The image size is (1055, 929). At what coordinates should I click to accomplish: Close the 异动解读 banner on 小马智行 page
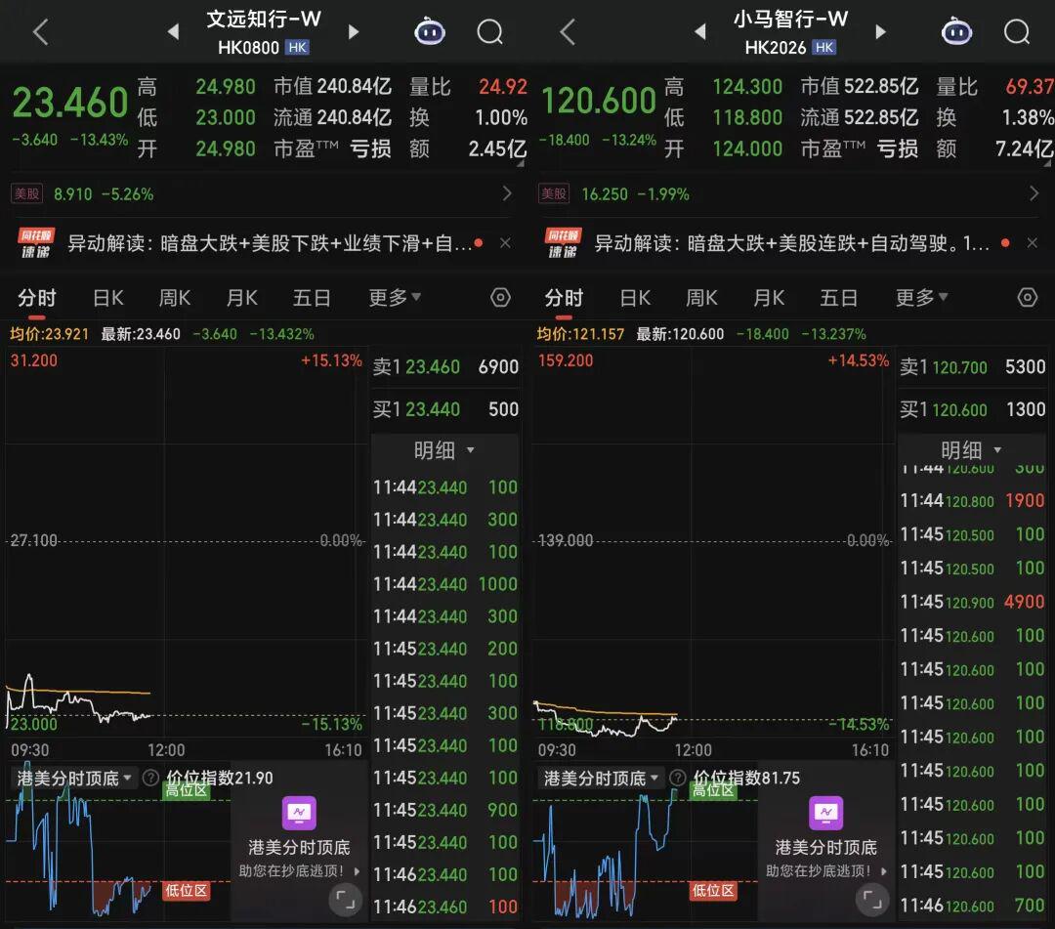[1033, 243]
